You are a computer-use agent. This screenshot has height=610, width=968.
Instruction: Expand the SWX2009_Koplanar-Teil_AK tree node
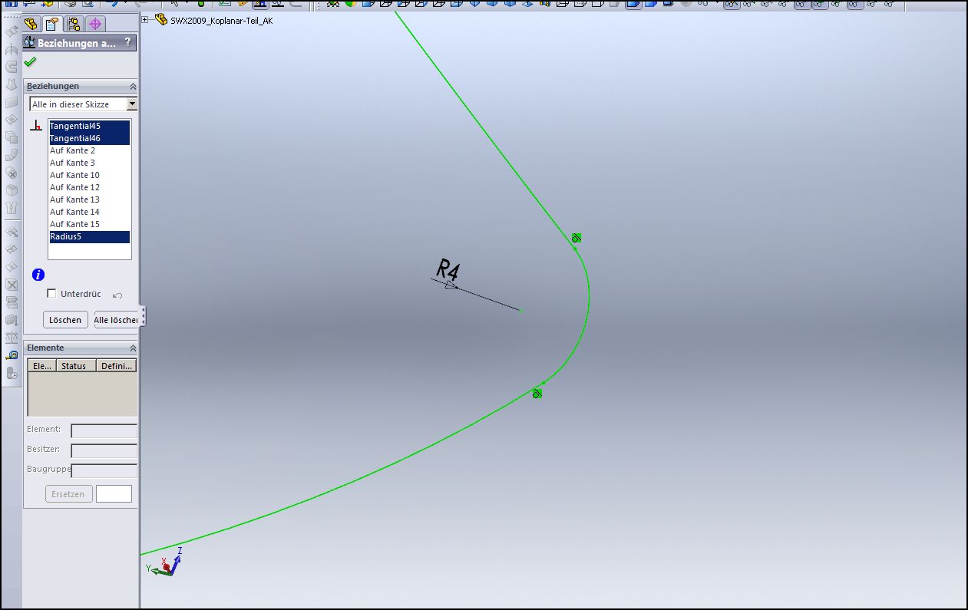coord(145,20)
